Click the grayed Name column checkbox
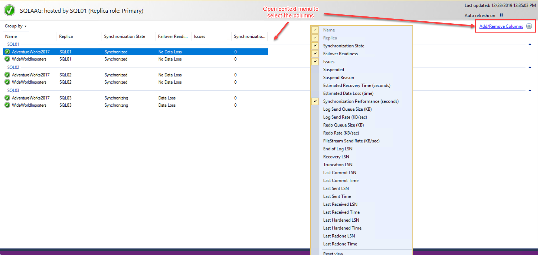 point(315,30)
